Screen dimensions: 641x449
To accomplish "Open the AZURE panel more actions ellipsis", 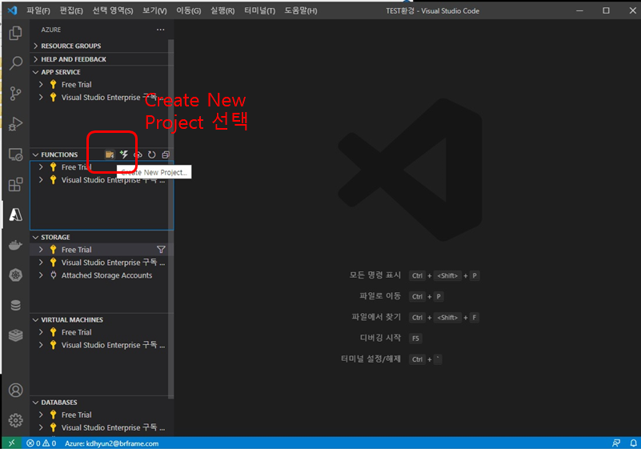I will click(x=160, y=30).
